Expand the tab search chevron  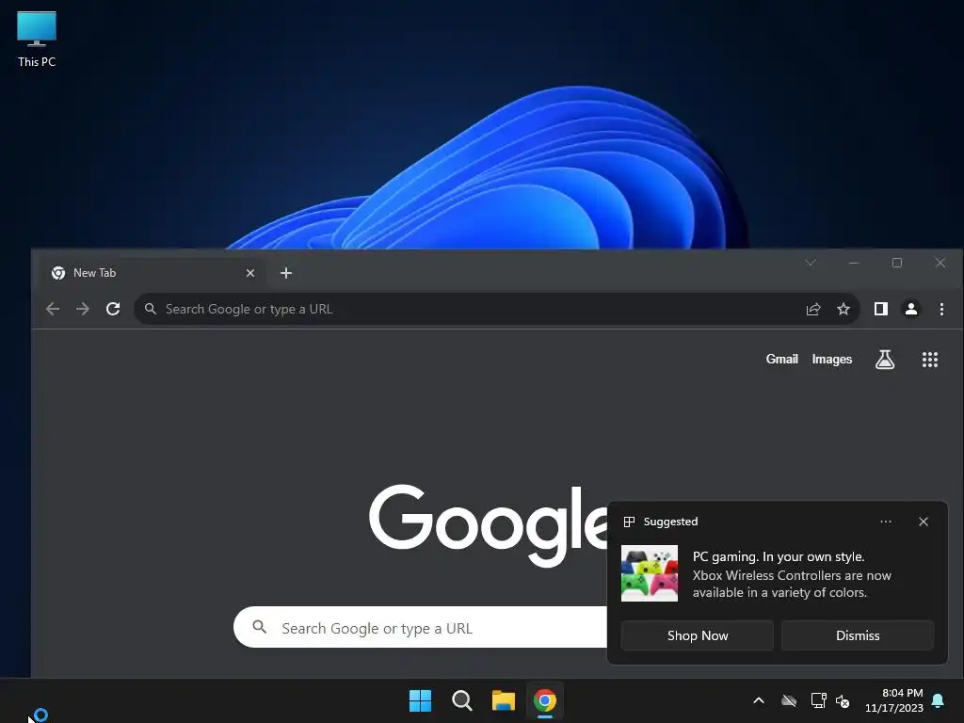tap(811, 264)
